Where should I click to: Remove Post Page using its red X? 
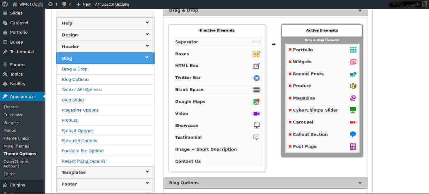pyautogui.click(x=290, y=147)
